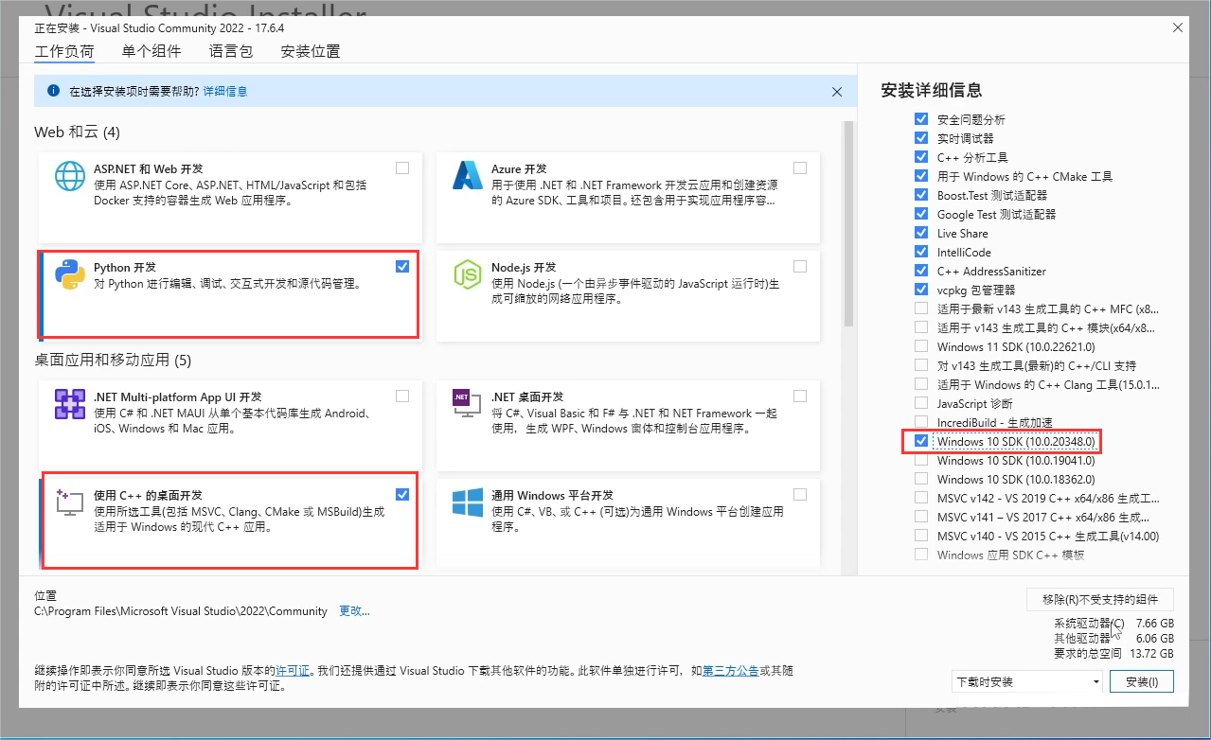The width and height of the screenshot is (1211, 740).
Task: Disable the Live Share component
Action: (920, 233)
